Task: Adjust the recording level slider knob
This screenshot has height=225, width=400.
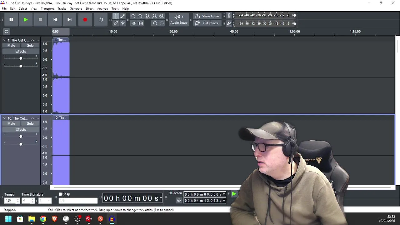Action: pyautogui.click(x=294, y=15)
